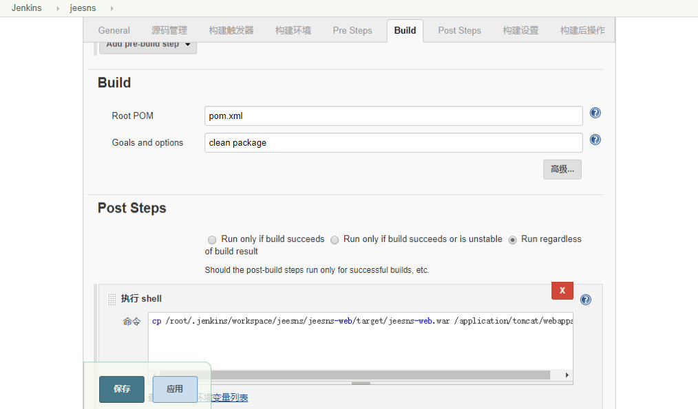The image size is (698, 409).
Task: Open the 构建后操作 tab
Action: pyautogui.click(x=582, y=30)
